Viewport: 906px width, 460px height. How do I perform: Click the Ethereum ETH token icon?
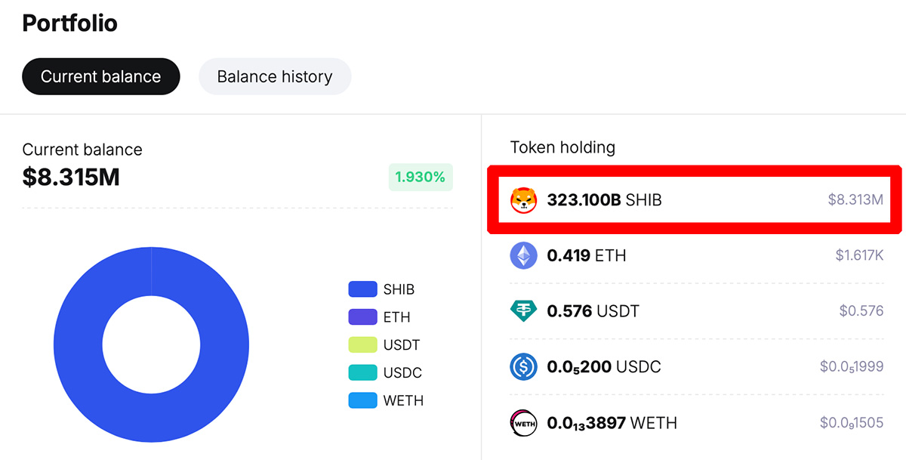pos(524,256)
